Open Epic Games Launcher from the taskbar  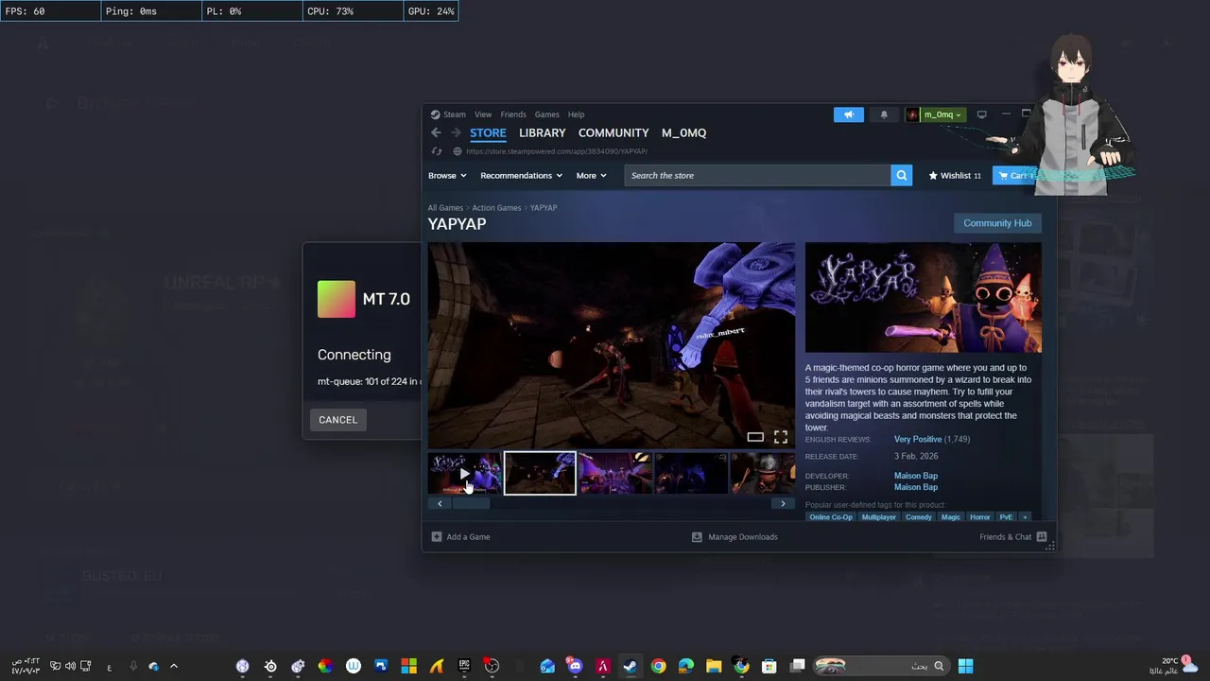(464, 666)
